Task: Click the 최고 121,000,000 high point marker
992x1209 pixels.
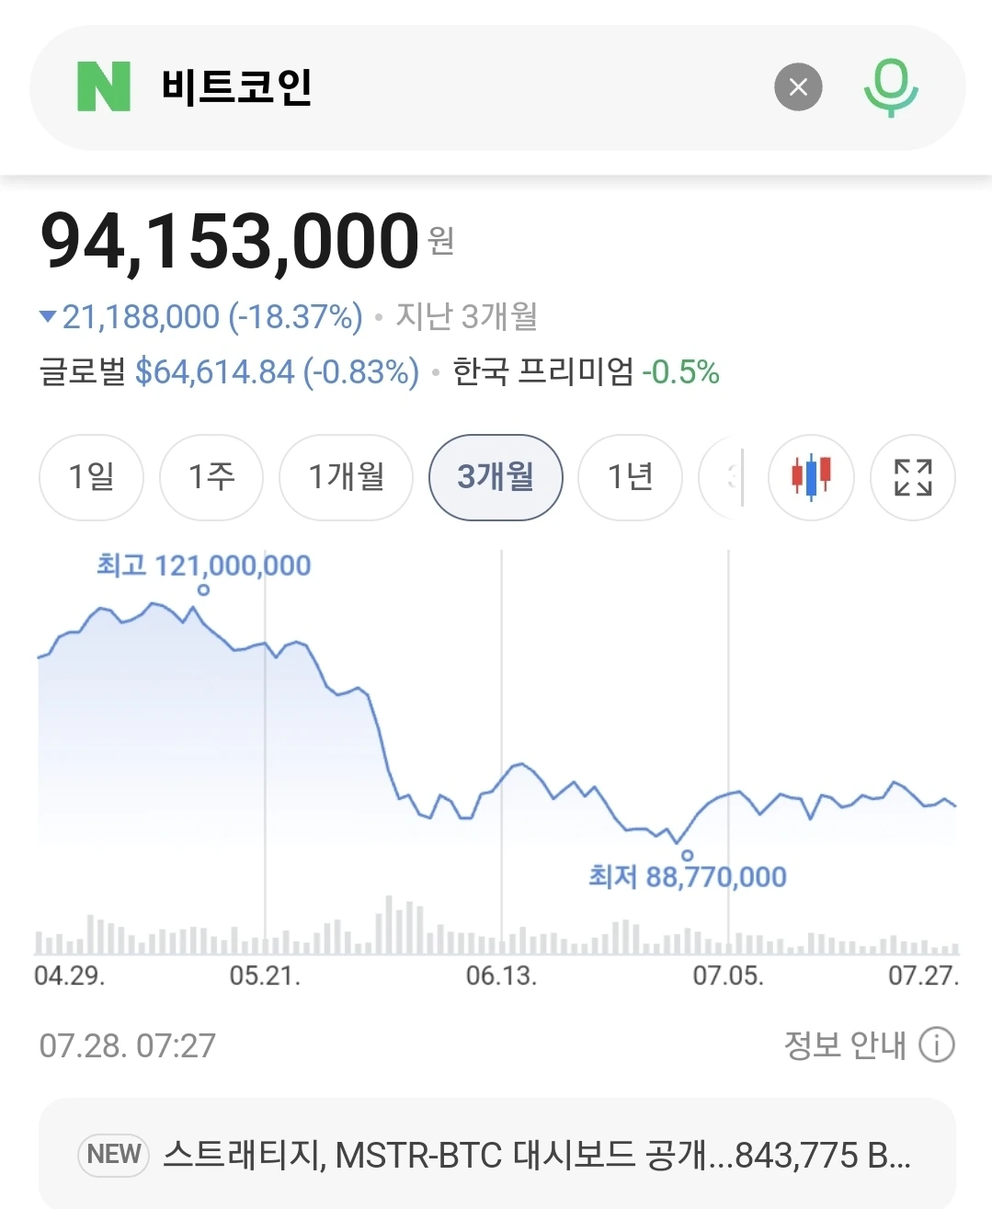Action: [203, 590]
